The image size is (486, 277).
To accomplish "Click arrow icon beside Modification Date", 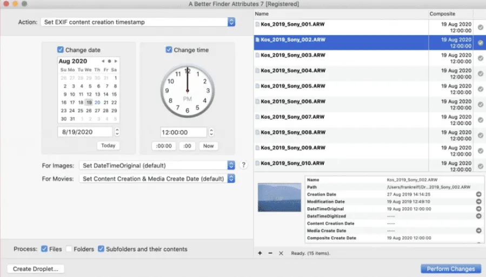I will click(x=478, y=201).
